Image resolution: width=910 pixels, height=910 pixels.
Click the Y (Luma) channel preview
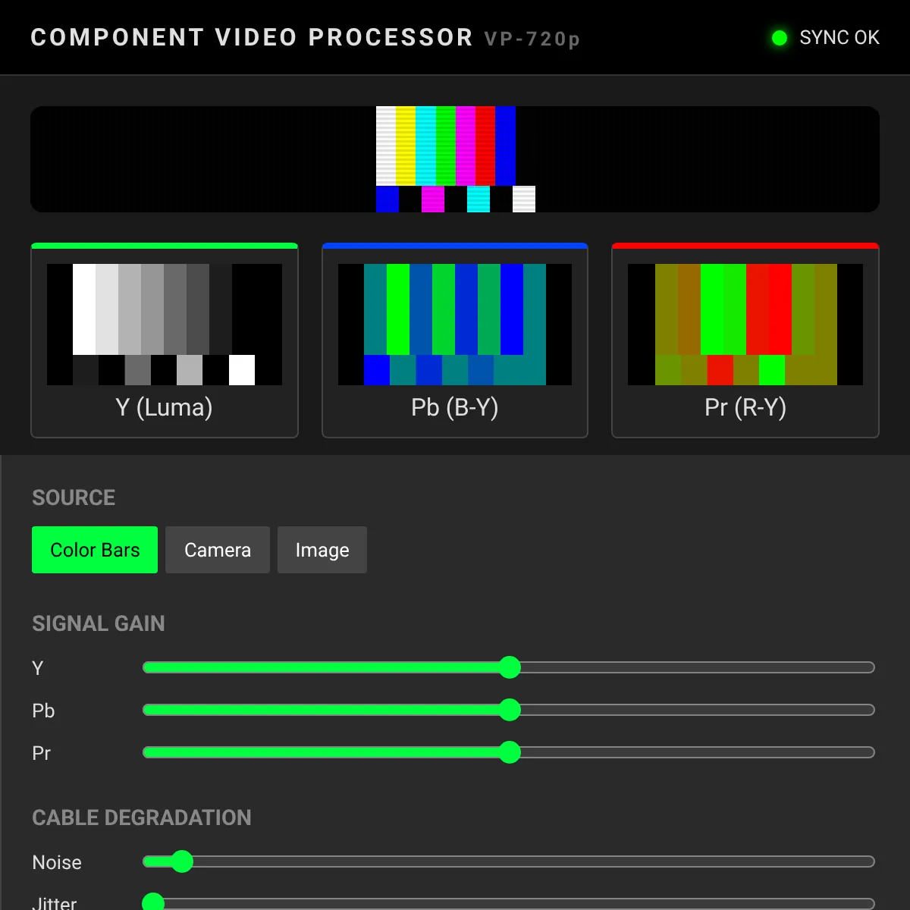pyautogui.click(x=165, y=325)
